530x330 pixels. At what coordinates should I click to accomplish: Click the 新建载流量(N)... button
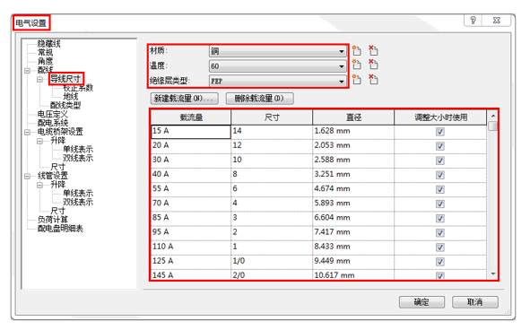coord(184,99)
